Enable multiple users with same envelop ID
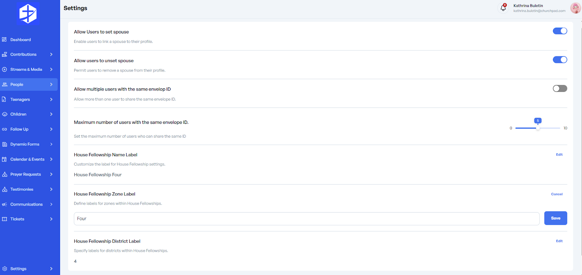The image size is (582, 275). point(560,89)
